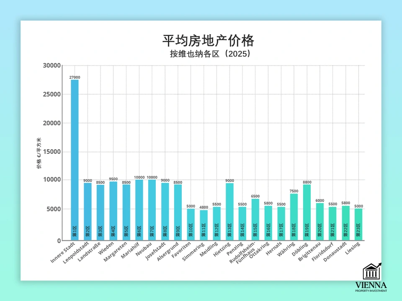
Task: Click the tallest bar for Innere Stadt
Action: (75, 159)
